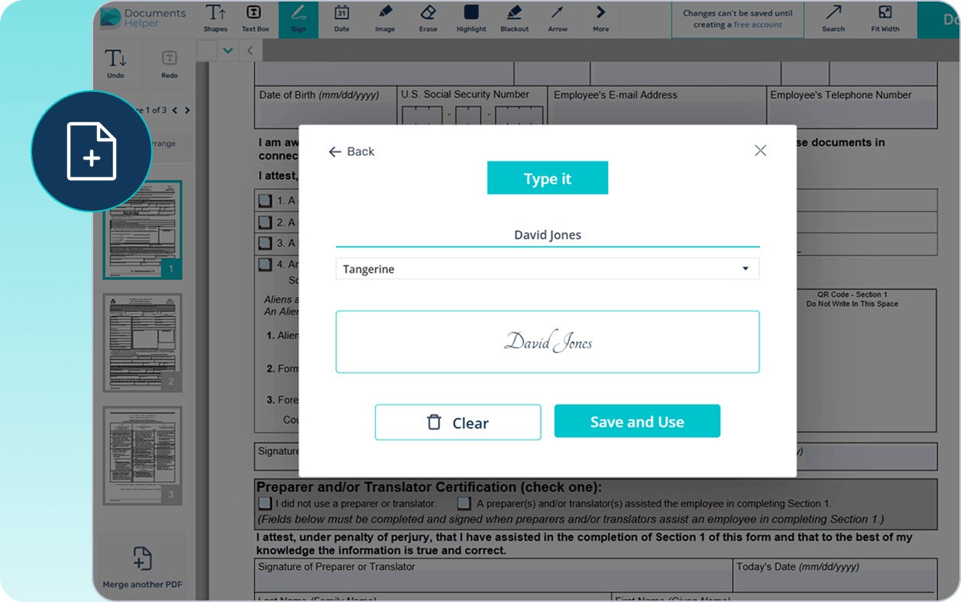Click the teal chevron down expander
The width and height of the screenshot is (961, 602).
(x=227, y=51)
